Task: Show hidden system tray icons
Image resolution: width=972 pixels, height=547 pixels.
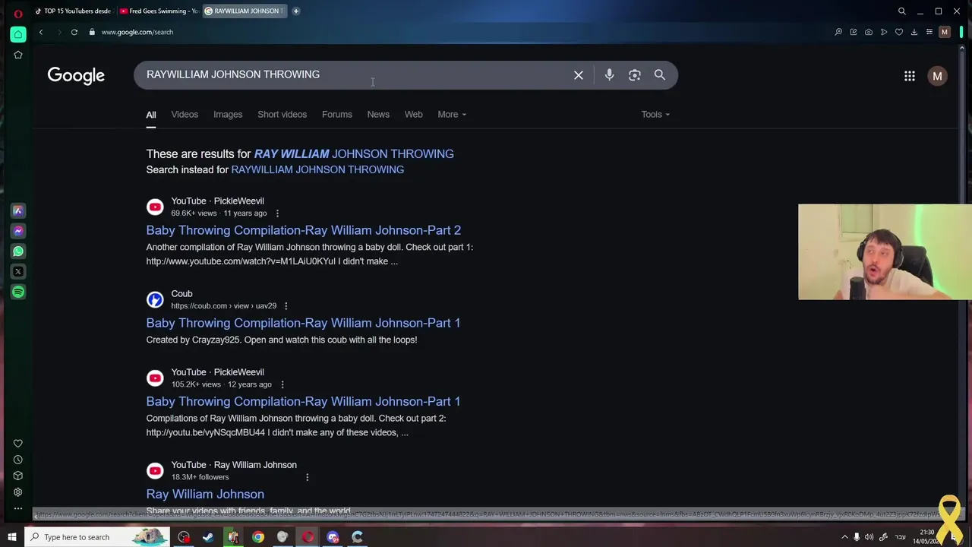Action: [844, 537]
